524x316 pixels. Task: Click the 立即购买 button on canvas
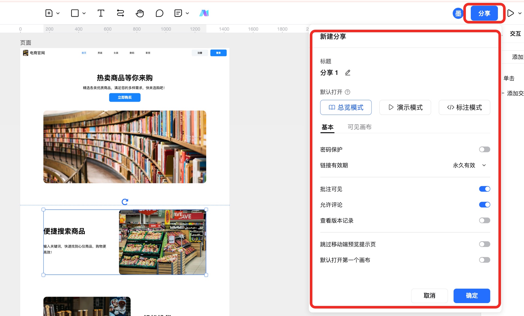pyautogui.click(x=125, y=97)
